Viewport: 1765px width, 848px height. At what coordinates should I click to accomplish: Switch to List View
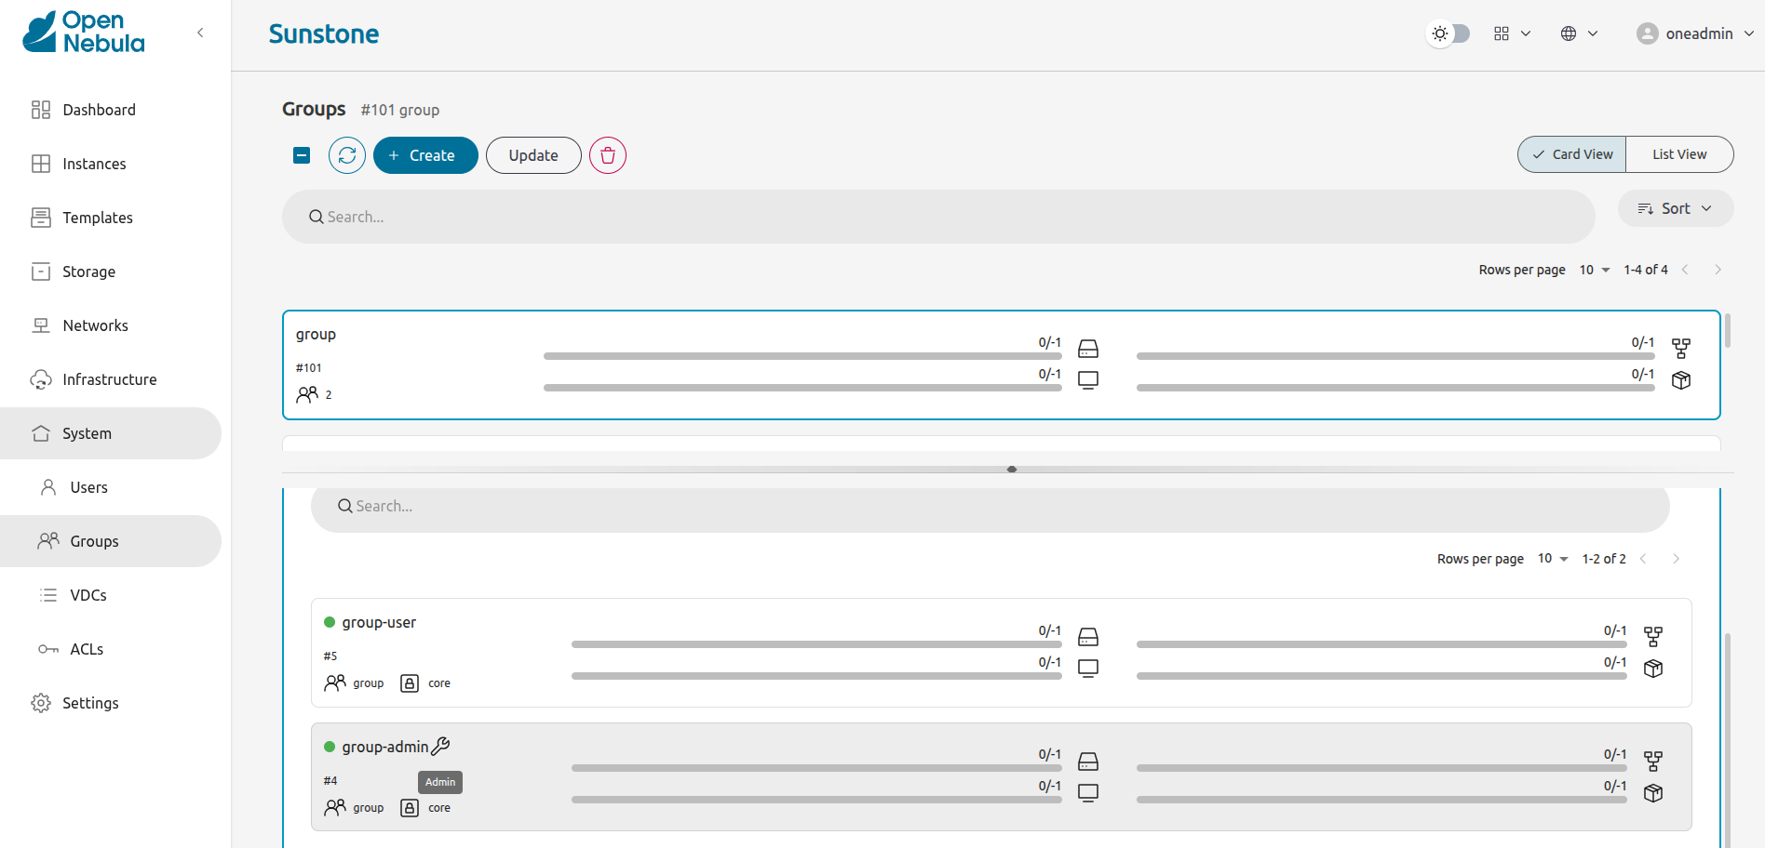pyautogui.click(x=1678, y=154)
